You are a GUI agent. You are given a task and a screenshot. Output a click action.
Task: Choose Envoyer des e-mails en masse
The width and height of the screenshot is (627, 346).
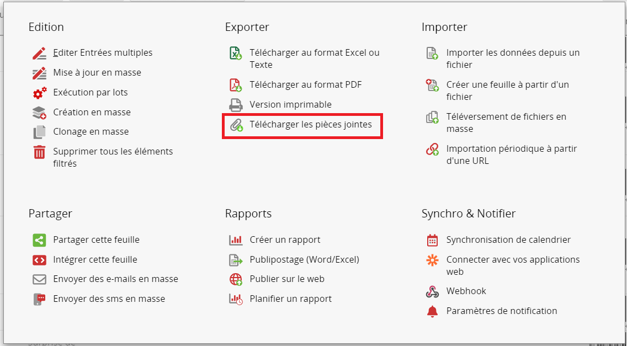[x=115, y=279]
